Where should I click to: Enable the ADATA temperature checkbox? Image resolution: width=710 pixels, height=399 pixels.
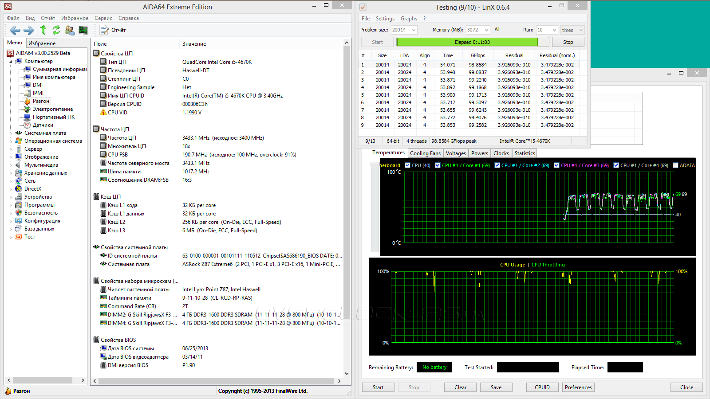675,165
